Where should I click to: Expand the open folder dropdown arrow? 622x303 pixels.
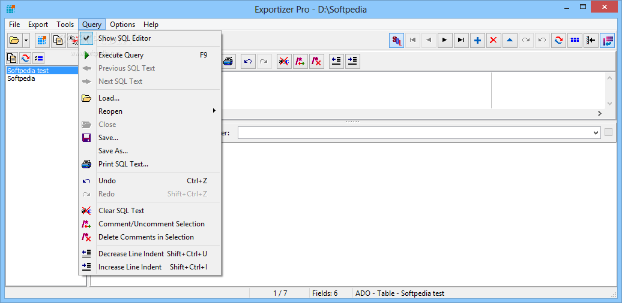(26, 40)
